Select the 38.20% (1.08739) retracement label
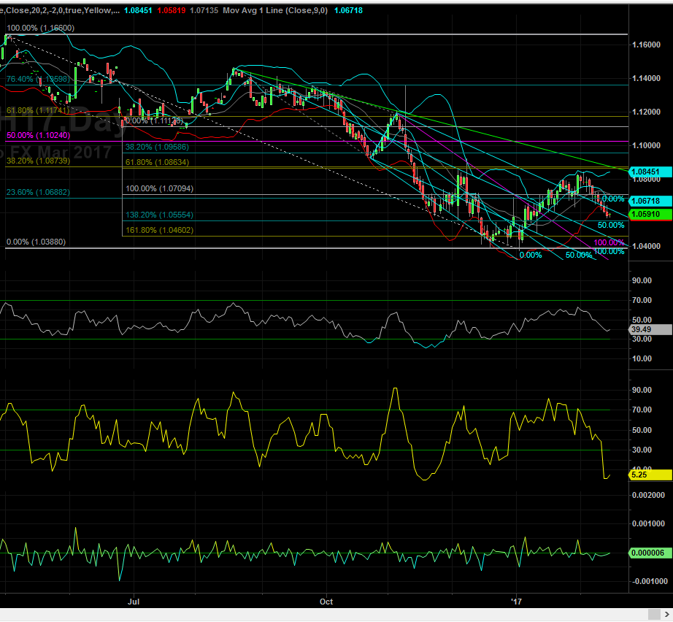The image size is (673, 622). (38, 161)
